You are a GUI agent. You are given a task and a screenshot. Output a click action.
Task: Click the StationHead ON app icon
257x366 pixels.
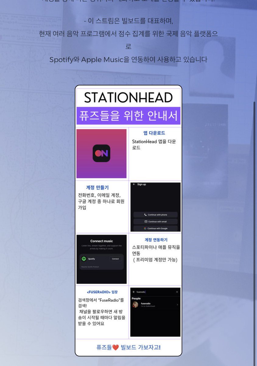pyautogui.click(x=101, y=153)
